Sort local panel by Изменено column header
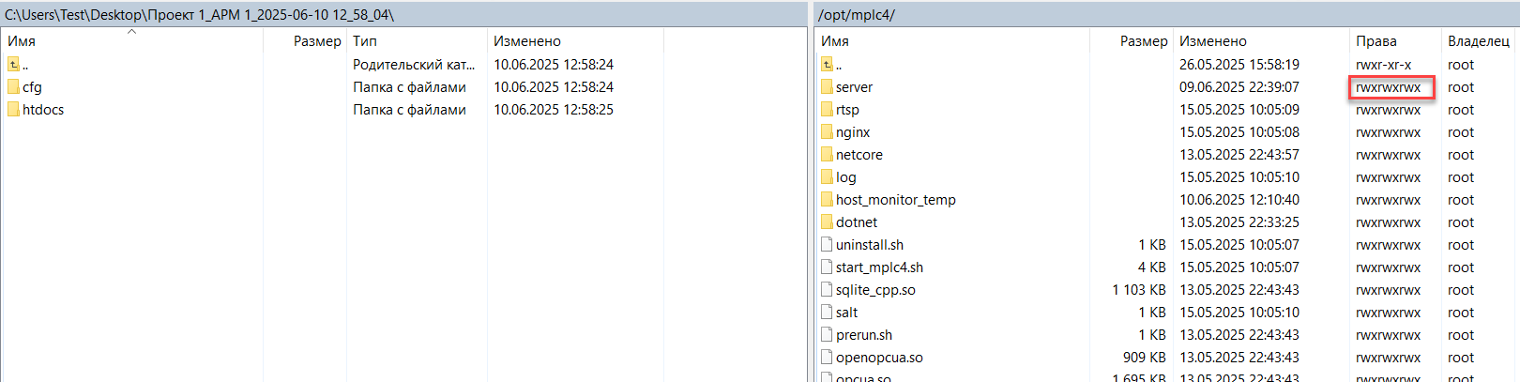The height and width of the screenshot is (382, 1520). [x=527, y=41]
